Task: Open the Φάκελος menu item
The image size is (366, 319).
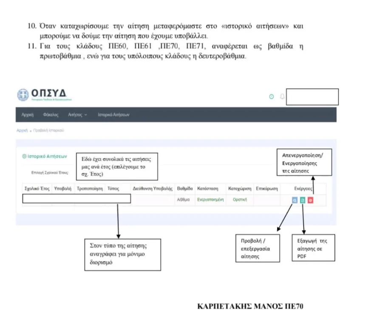Action: tap(50, 115)
